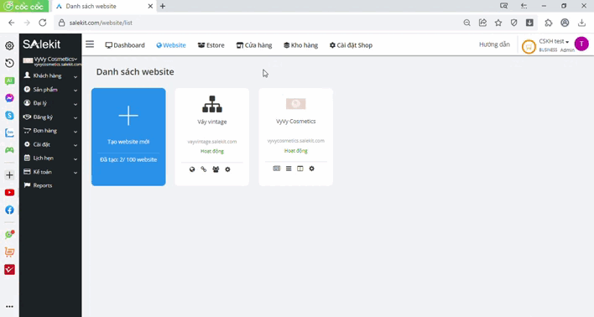
Task: Click the VyVy Cosmetics logo thumbnail
Action: [x=296, y=103]
